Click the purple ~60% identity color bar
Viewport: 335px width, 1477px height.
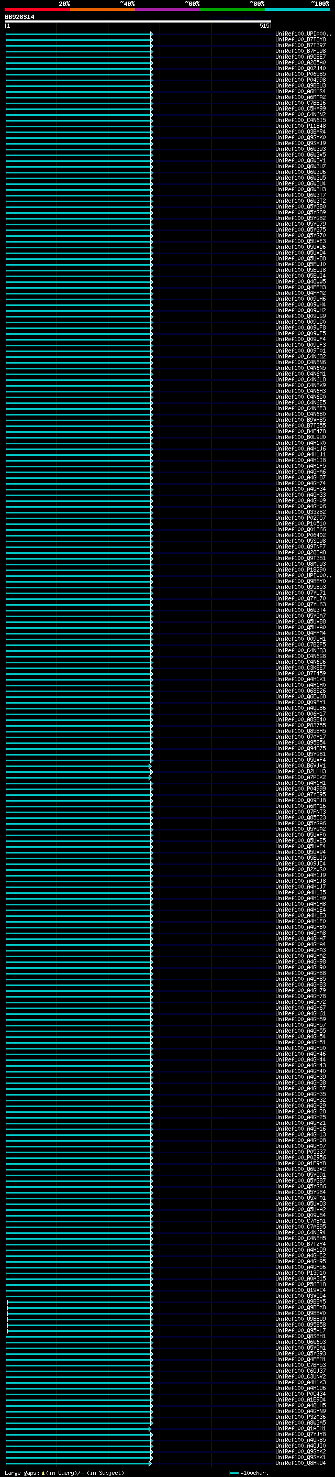point(168,9)
